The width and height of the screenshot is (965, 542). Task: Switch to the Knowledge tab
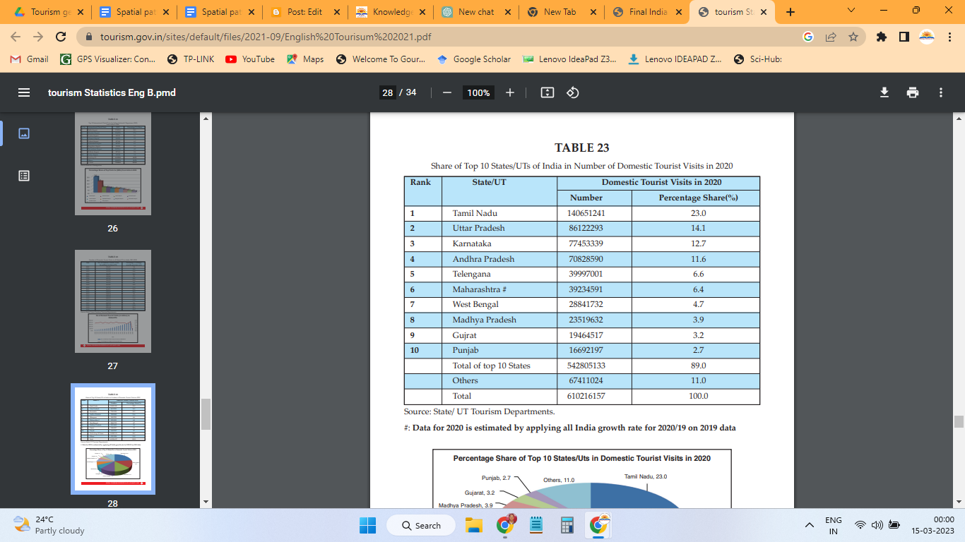391,12
